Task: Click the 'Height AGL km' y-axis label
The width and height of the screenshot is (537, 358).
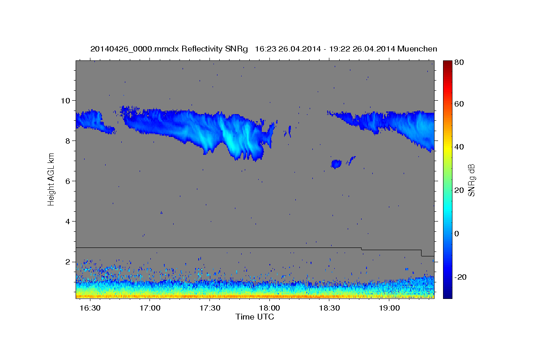Action: pyautogui.click(x=51, y=179)
